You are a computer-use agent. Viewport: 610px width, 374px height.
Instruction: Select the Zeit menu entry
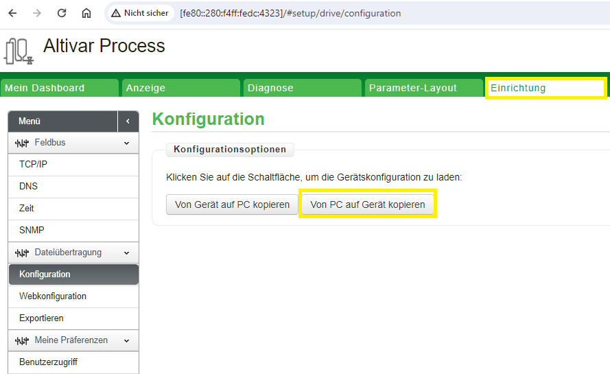pos(73,209)
